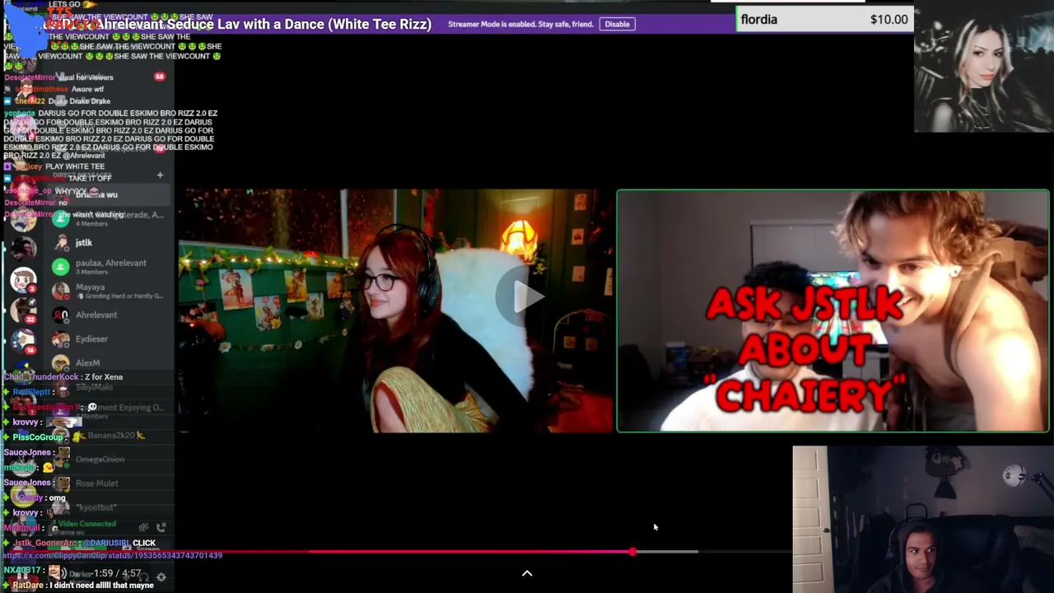Click the 1:59 / 4:57 video timestamp
This screenshot has width=1054, height=593.
[x=117, y=573]
